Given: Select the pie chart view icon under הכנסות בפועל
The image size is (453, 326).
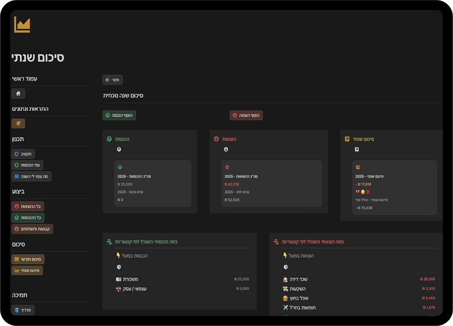Looking at the screenshot, I should 119,267.
